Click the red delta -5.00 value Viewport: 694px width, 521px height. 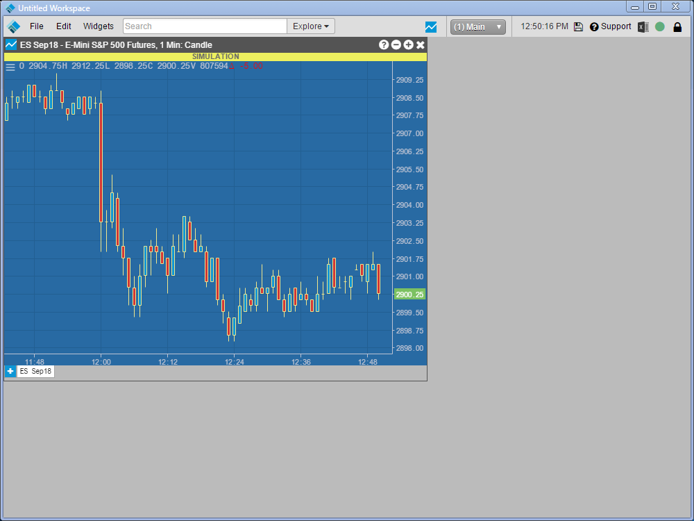click(246, 66)
